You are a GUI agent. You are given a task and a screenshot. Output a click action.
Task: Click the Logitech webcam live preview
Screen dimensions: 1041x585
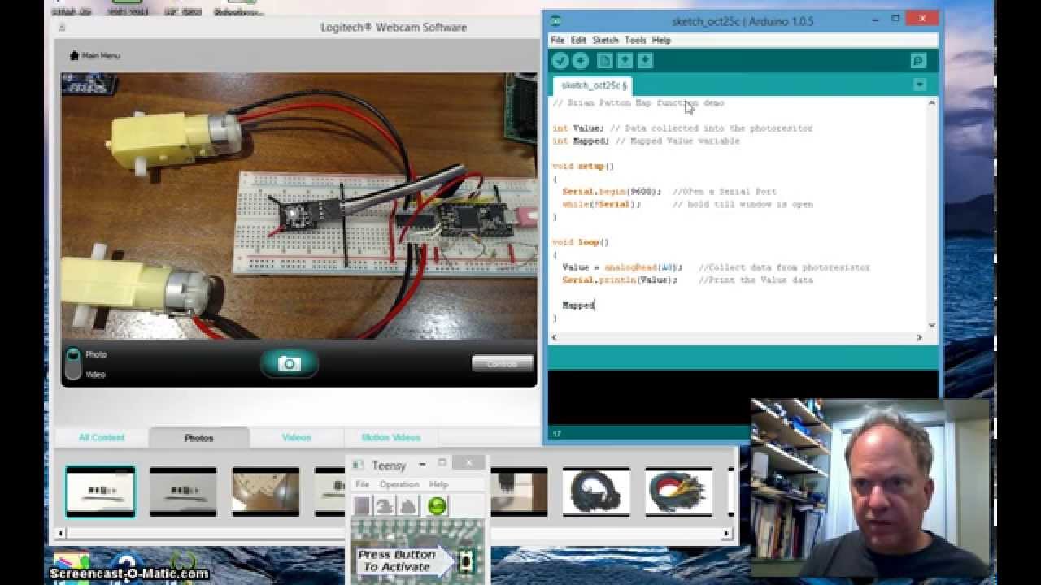[299, 206]
